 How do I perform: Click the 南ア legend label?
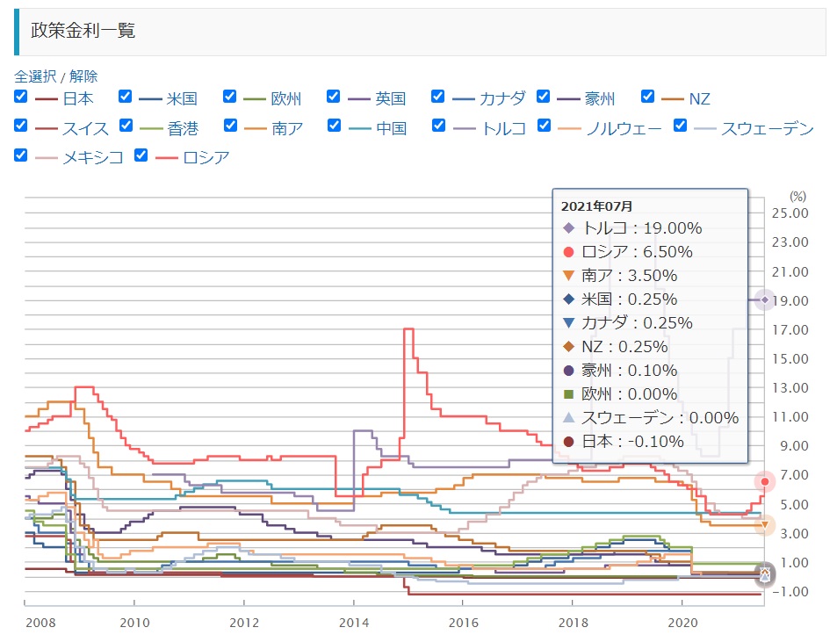click(287, 128)
